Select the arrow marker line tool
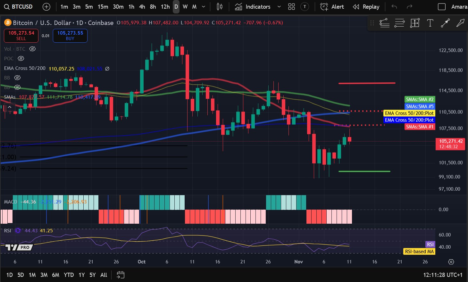Viewport: 468px width, 282px height. point(445,23)
